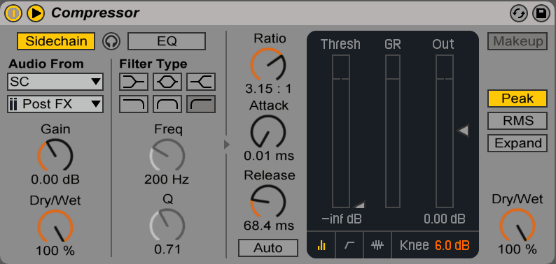Click the Ratio knob
The image size is (556, 264).
(268, 64)
